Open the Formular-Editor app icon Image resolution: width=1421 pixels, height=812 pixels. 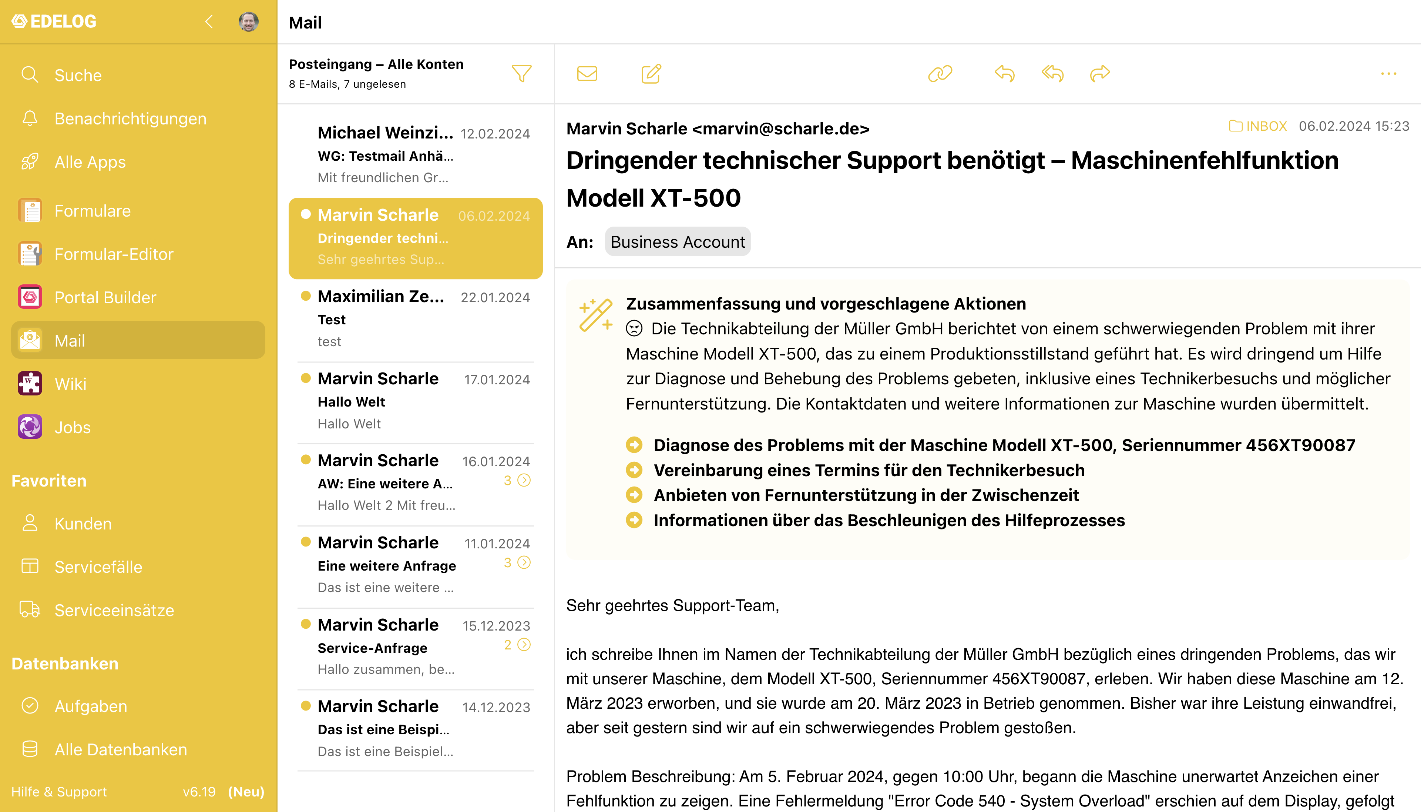(x=30, y=254)
